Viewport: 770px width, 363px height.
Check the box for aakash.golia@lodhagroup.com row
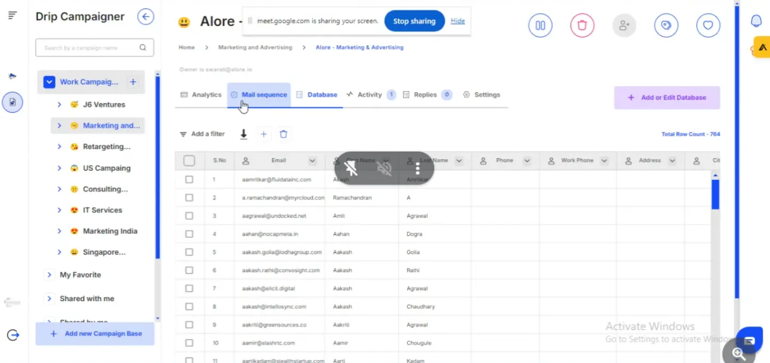point(189,252)
